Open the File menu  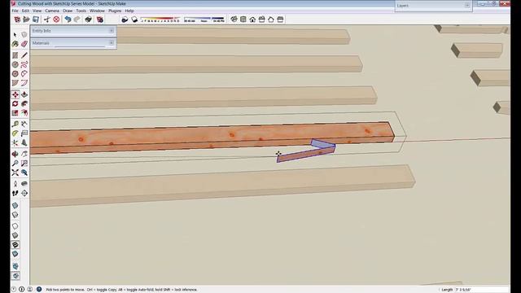pyautogui.click(x=15, y=11)
